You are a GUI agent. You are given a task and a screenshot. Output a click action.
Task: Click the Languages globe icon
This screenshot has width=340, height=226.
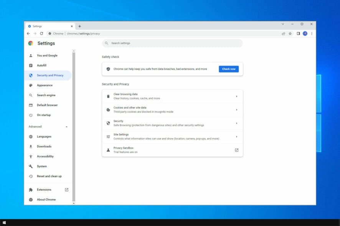pos(31,136)
